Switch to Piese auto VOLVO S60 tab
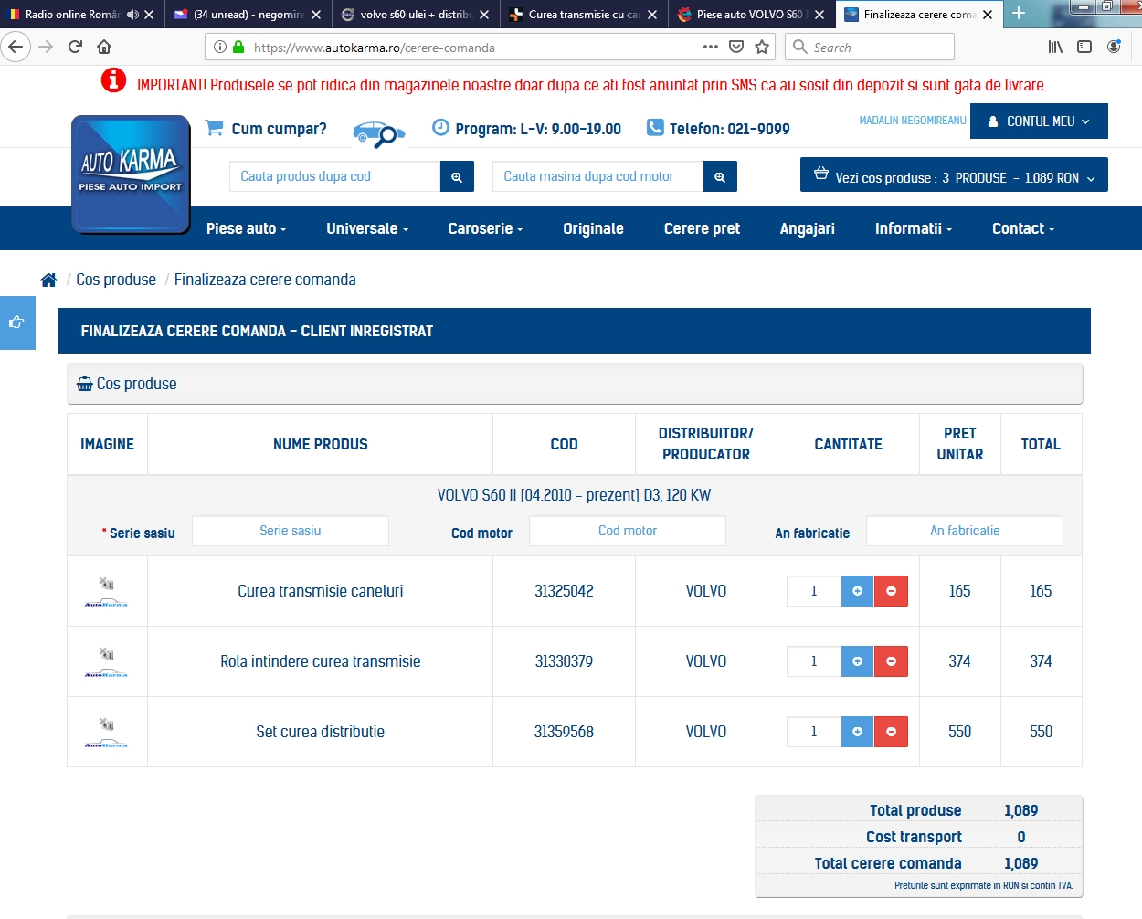 click(x=752, y=14)
